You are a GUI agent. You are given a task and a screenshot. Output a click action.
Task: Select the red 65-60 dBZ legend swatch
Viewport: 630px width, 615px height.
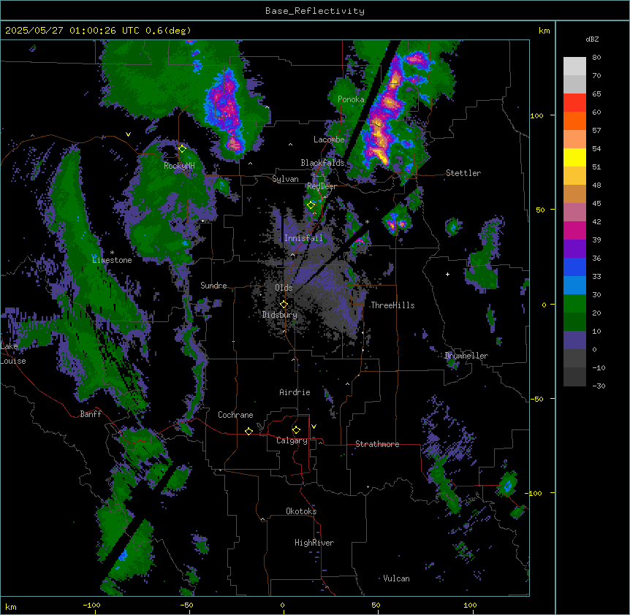coord(574,103)
